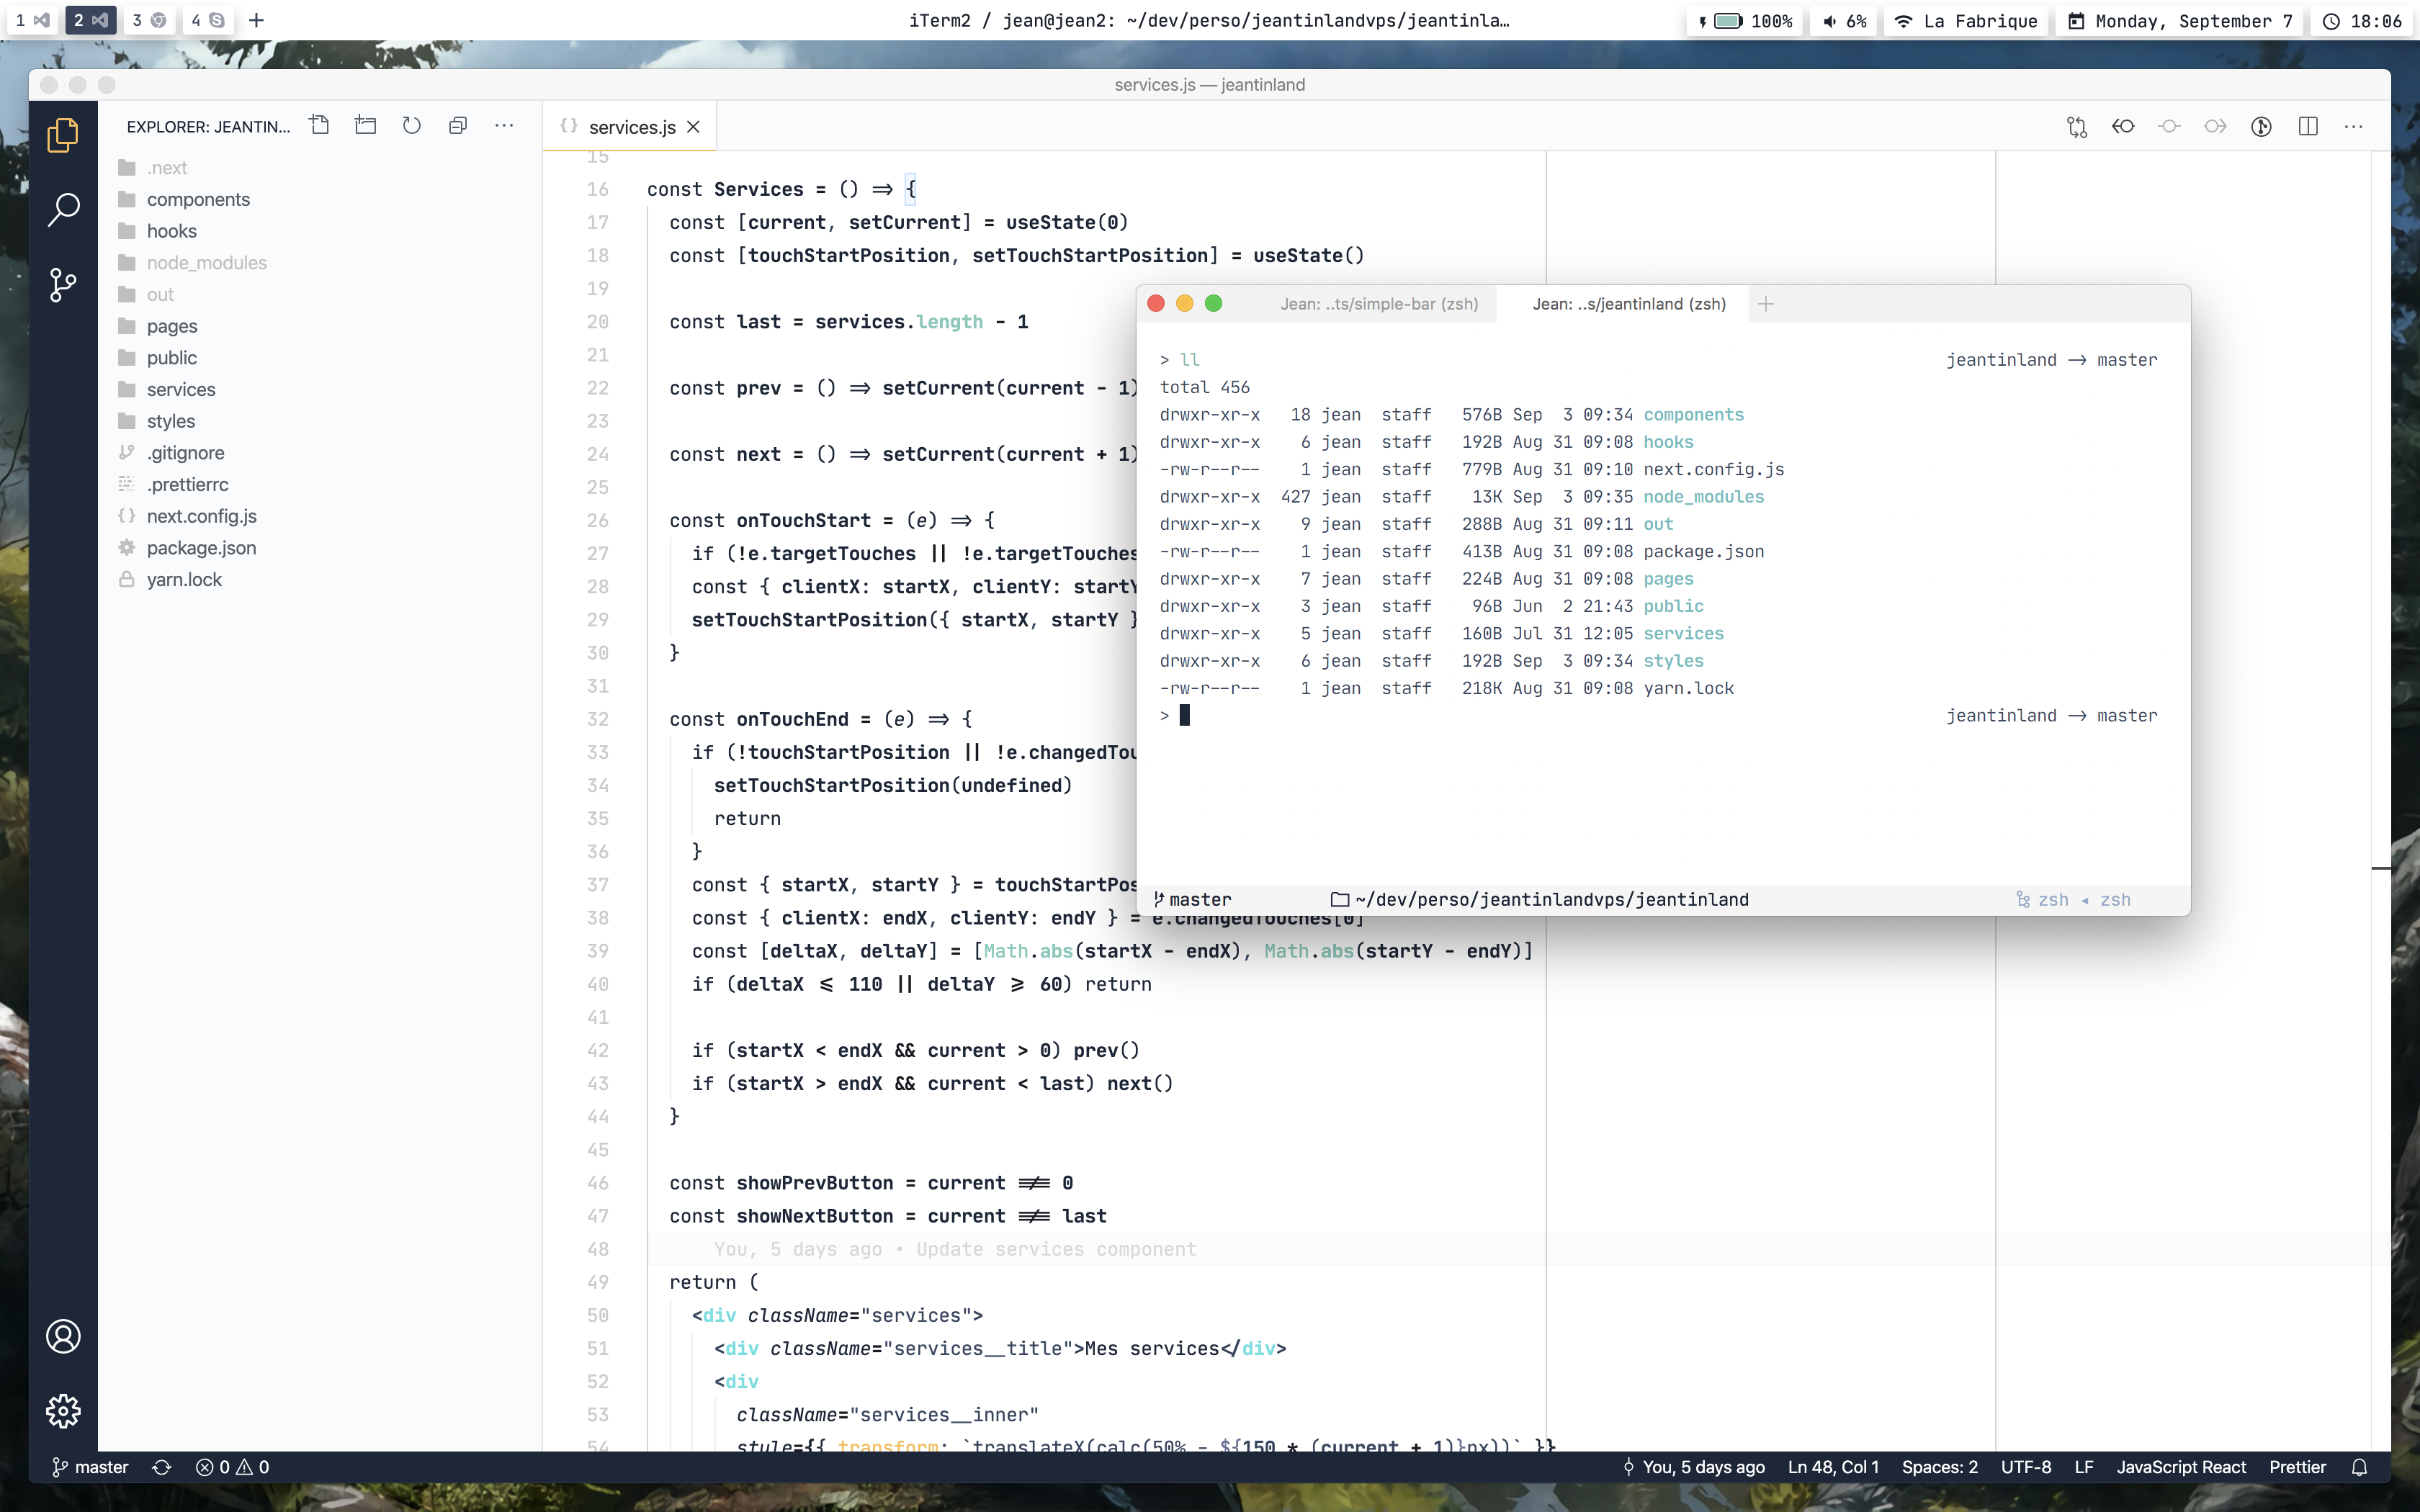Collapse all folders in Explorer

pos(458,125)
